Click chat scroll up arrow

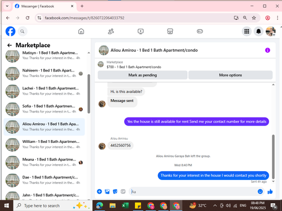tap(273, 85)
